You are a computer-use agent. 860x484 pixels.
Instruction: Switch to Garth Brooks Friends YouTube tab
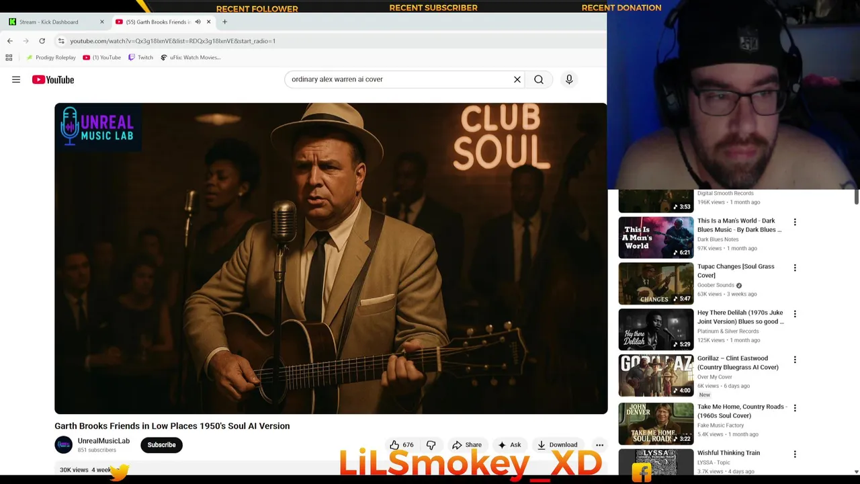158,22
